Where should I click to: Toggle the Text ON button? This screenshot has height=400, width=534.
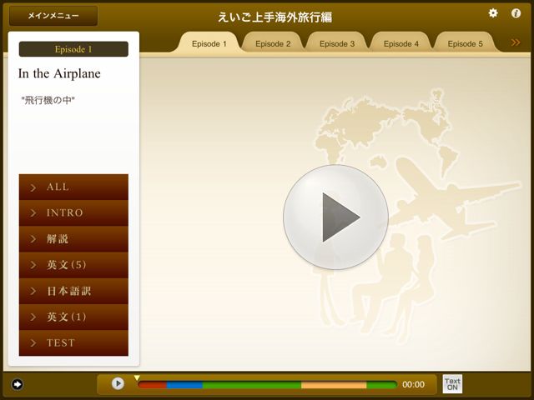click(x=452, y=384)
